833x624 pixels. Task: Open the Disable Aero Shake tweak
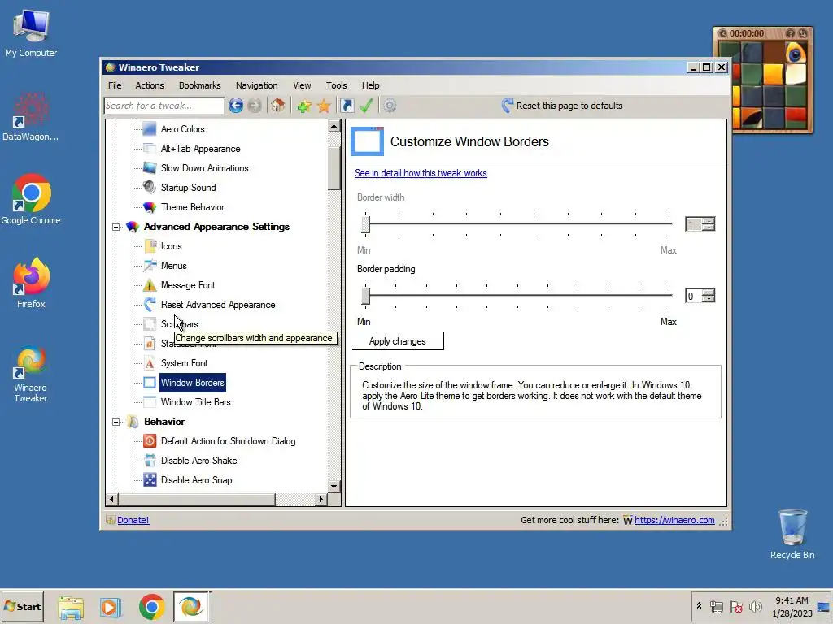(x=199, y=461)
